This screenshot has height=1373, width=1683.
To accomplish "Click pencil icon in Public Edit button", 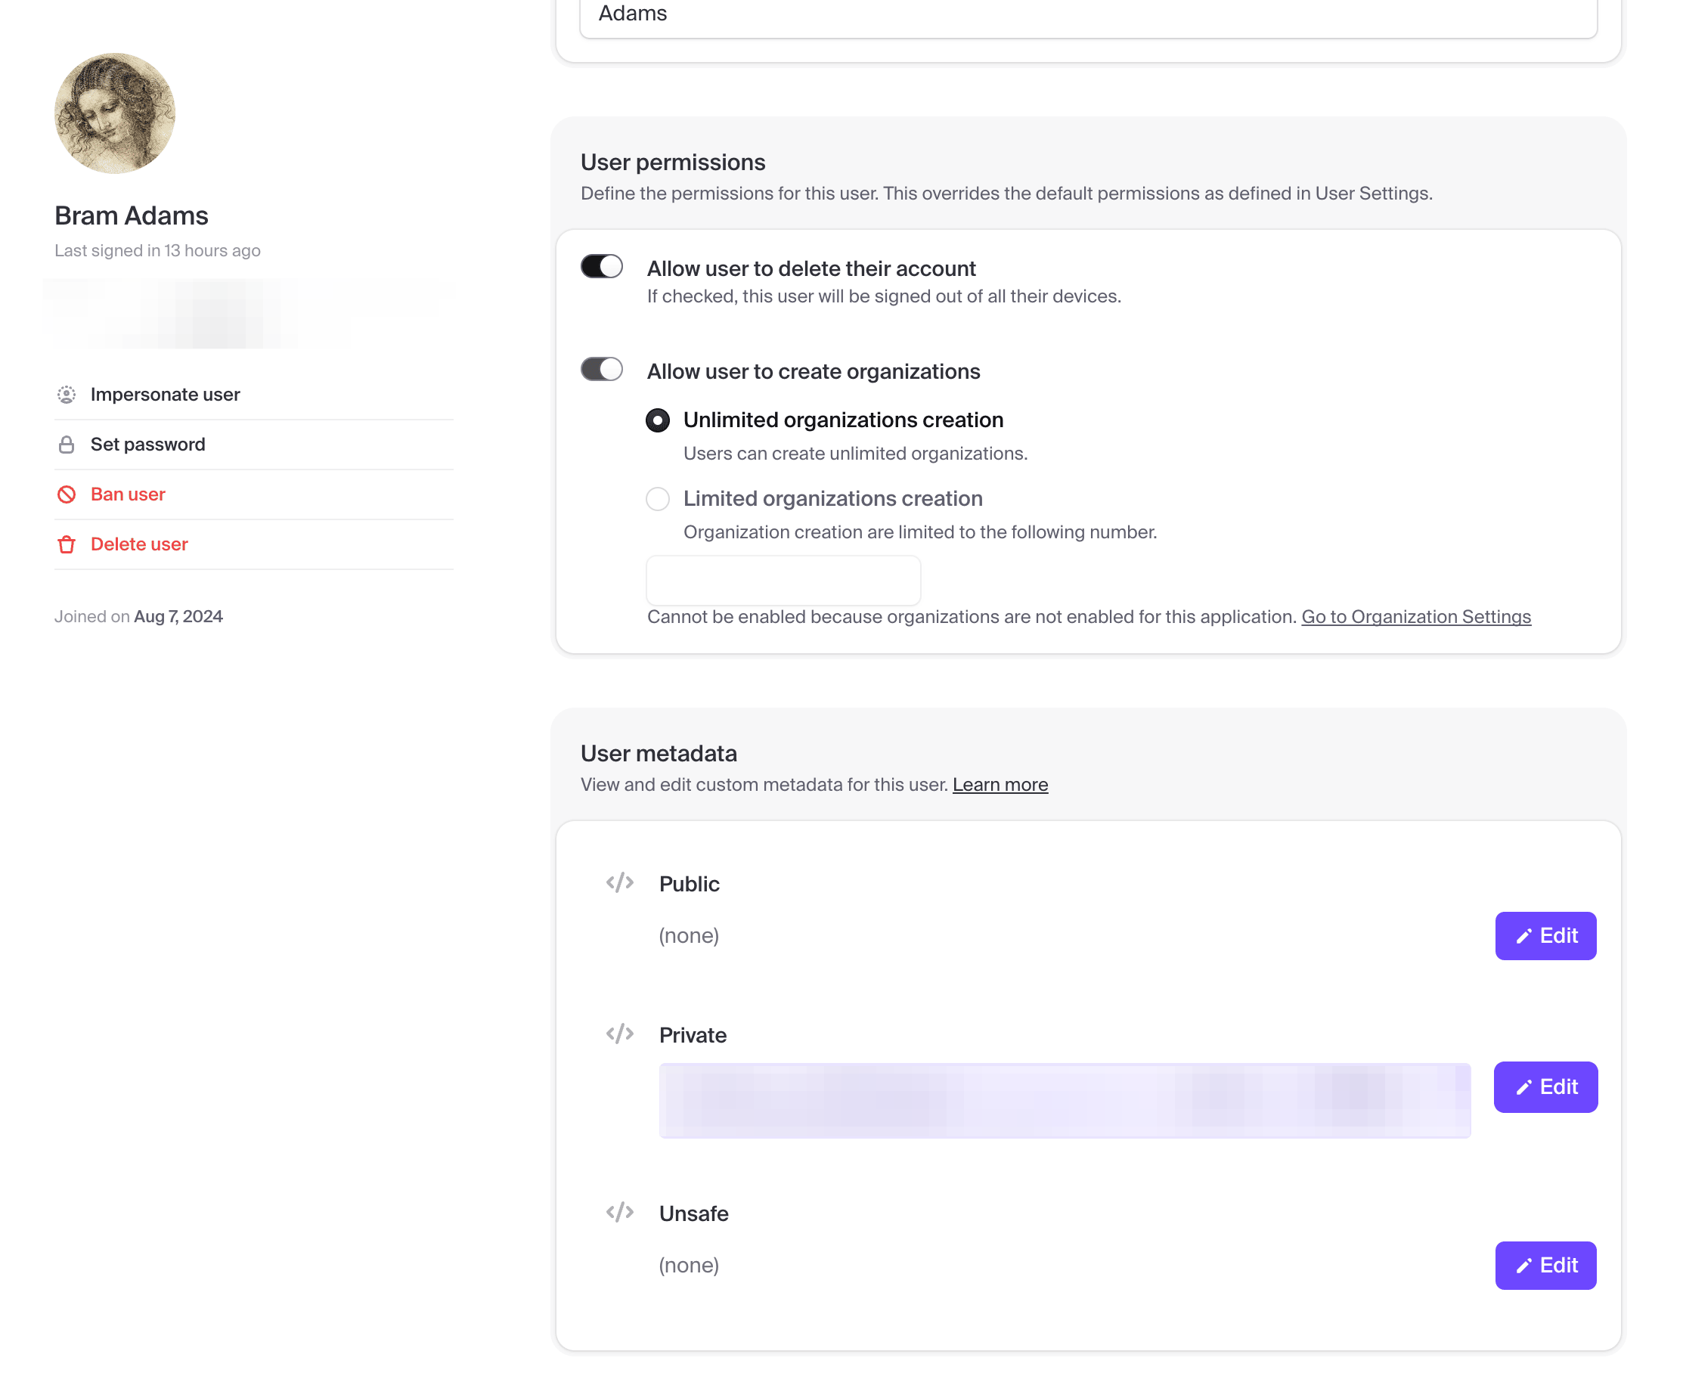I will point(1523,937).
